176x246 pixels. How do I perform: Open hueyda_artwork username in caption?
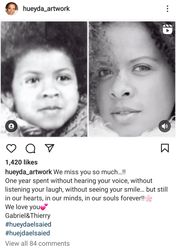click(x=29, y=172)
